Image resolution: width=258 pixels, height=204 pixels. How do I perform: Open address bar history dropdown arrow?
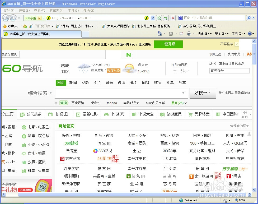tap(153, 18)
